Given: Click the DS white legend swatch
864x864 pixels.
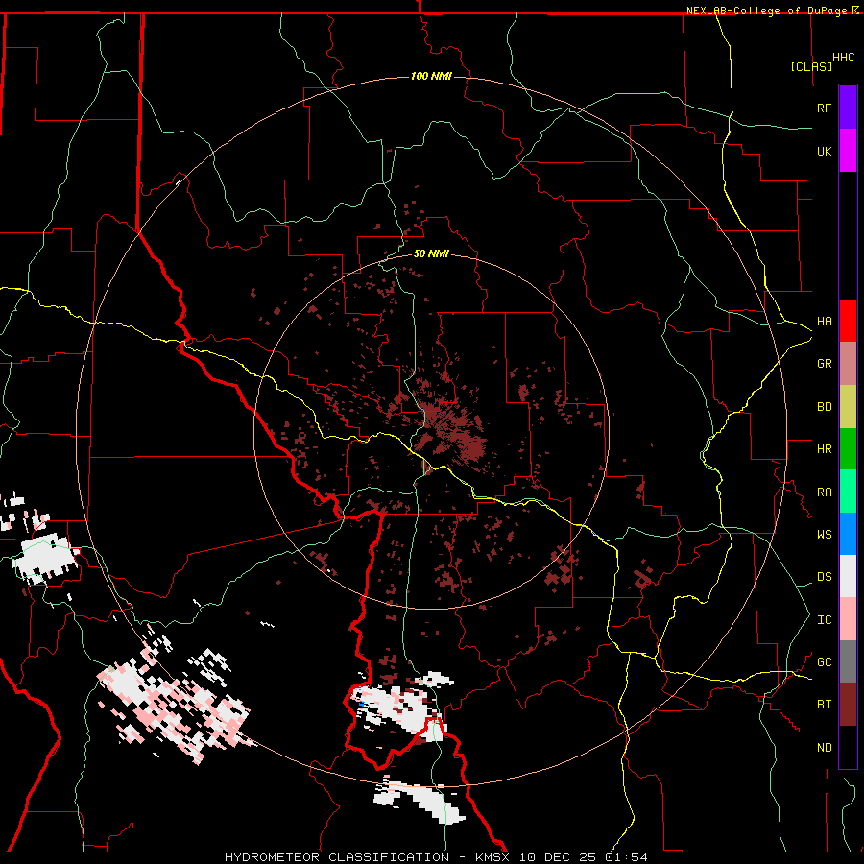Looking at the screenshot, I should tap(848, 576).
